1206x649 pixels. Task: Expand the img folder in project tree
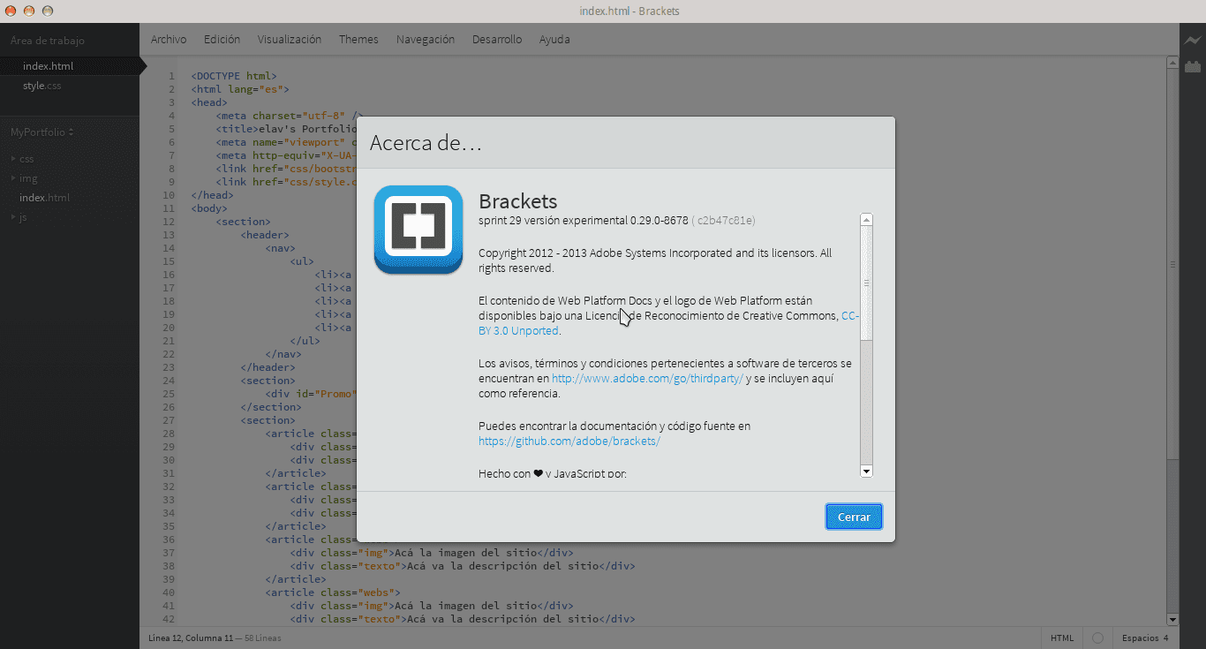28,178
